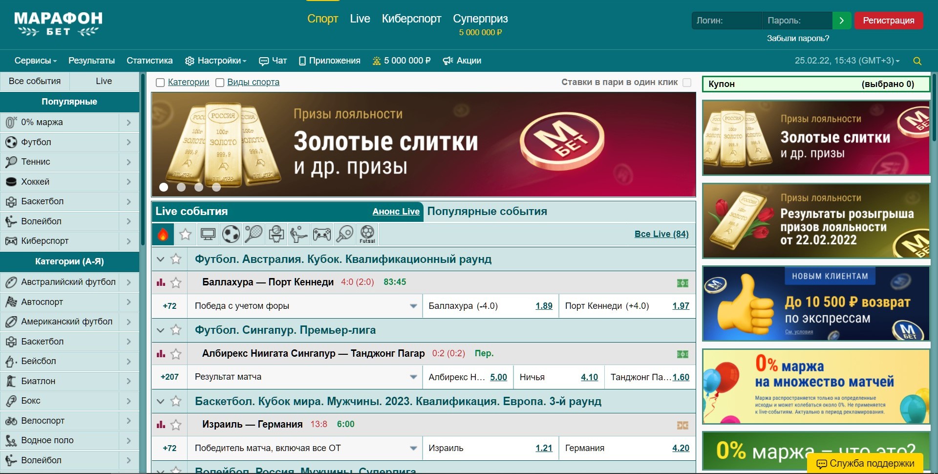
Task: Open Чат from top toolbar
Action: [273, 61]
